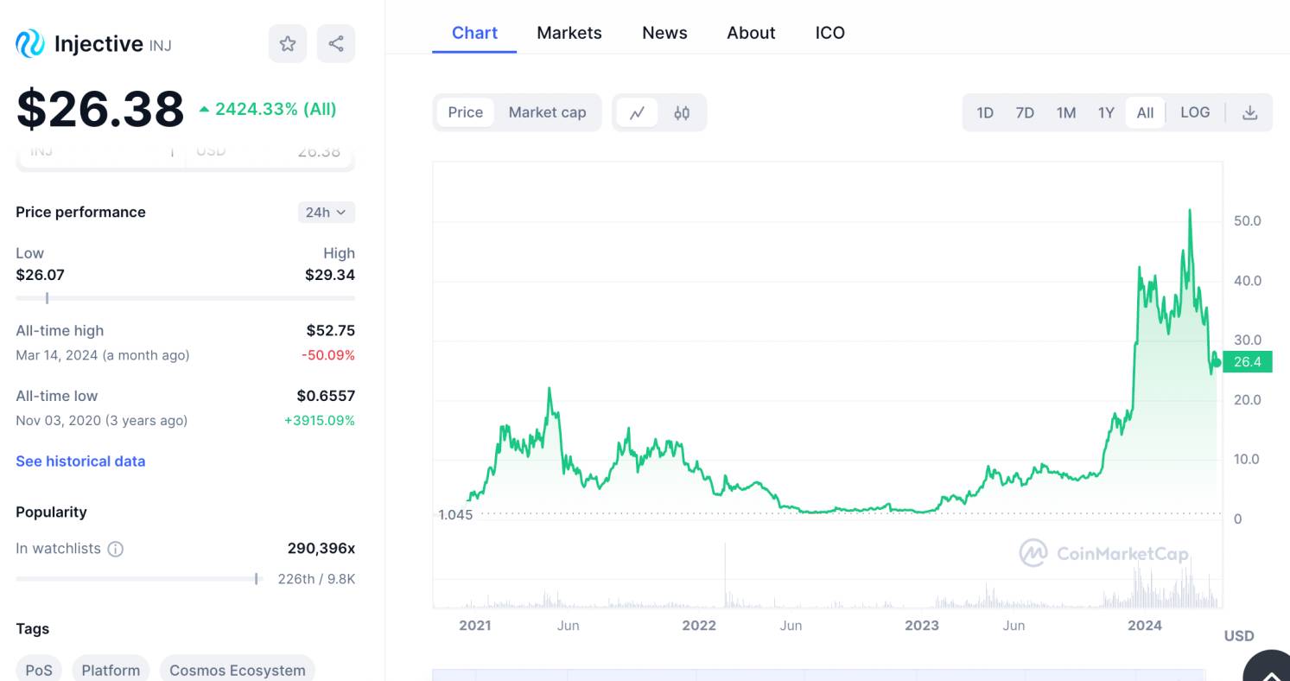The width and height of the screenshot is (1290, 681).
Task: Click the Cosmos Ecosystem tag
Action: (x=238, y=670)
